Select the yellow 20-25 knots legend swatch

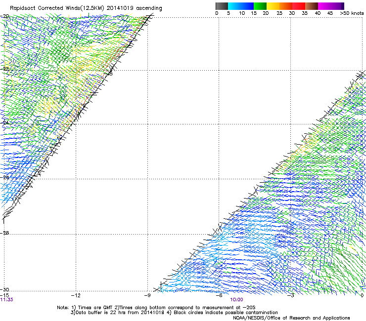[x=273, y=6]
